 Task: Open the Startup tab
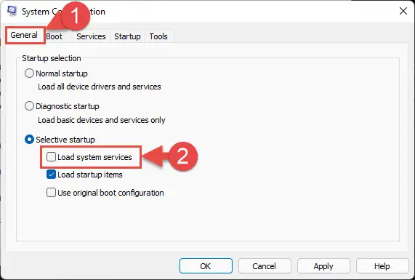(127, 36)
